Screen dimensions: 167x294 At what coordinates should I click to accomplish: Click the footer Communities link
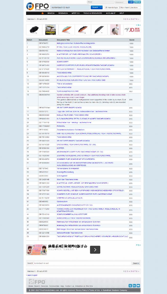point(54,286)
